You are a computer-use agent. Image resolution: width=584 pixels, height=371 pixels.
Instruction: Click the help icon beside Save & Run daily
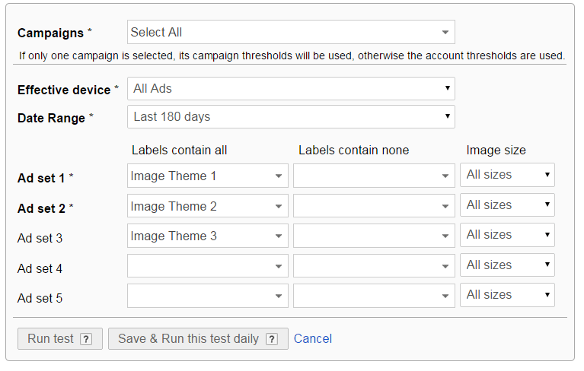(x=272, y=339)
